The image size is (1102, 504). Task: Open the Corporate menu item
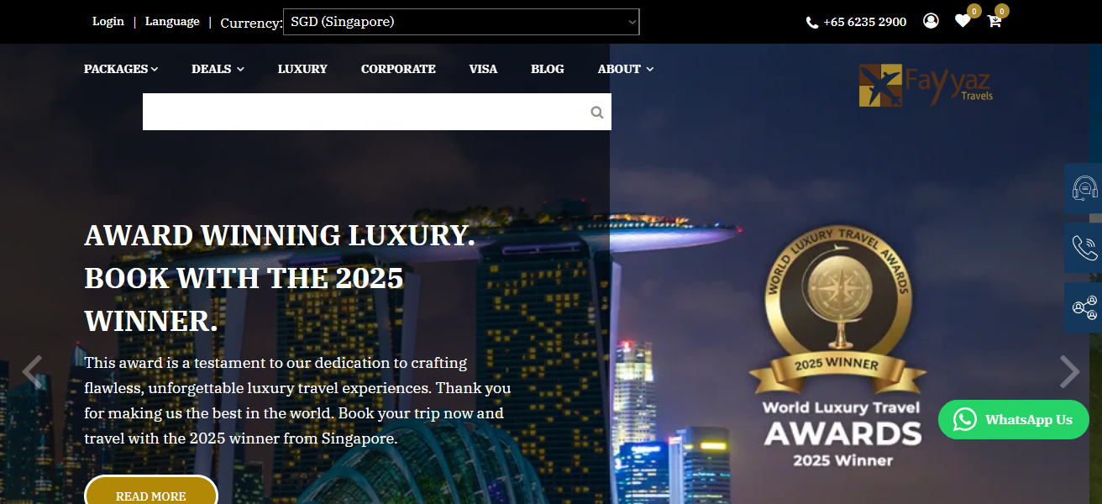click(x=398, y=69)
